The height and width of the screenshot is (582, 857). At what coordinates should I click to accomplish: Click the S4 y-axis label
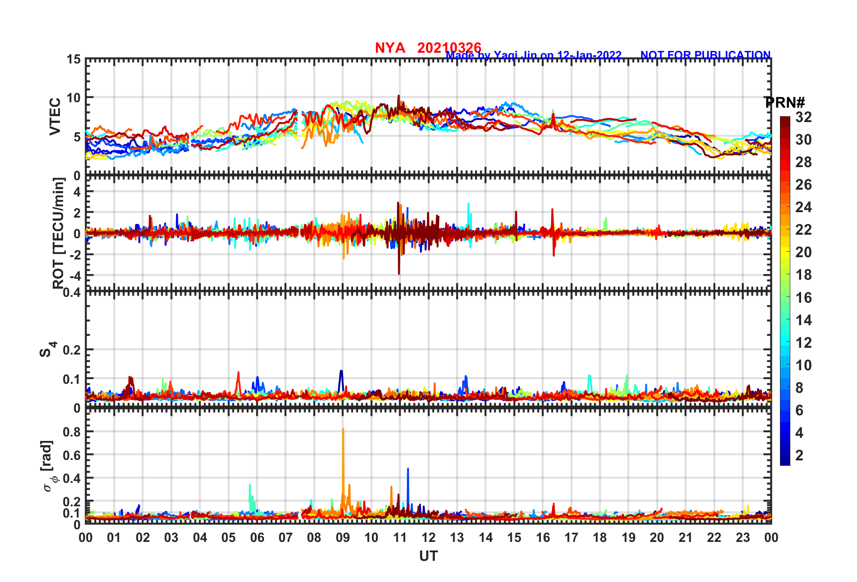click(47, 350)
